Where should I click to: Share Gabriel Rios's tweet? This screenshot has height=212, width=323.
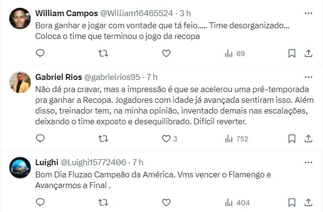pos(308,138)
